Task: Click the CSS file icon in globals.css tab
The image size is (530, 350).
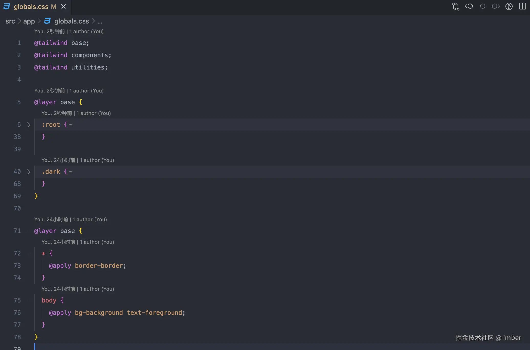Action: click(x=7, y=6)
